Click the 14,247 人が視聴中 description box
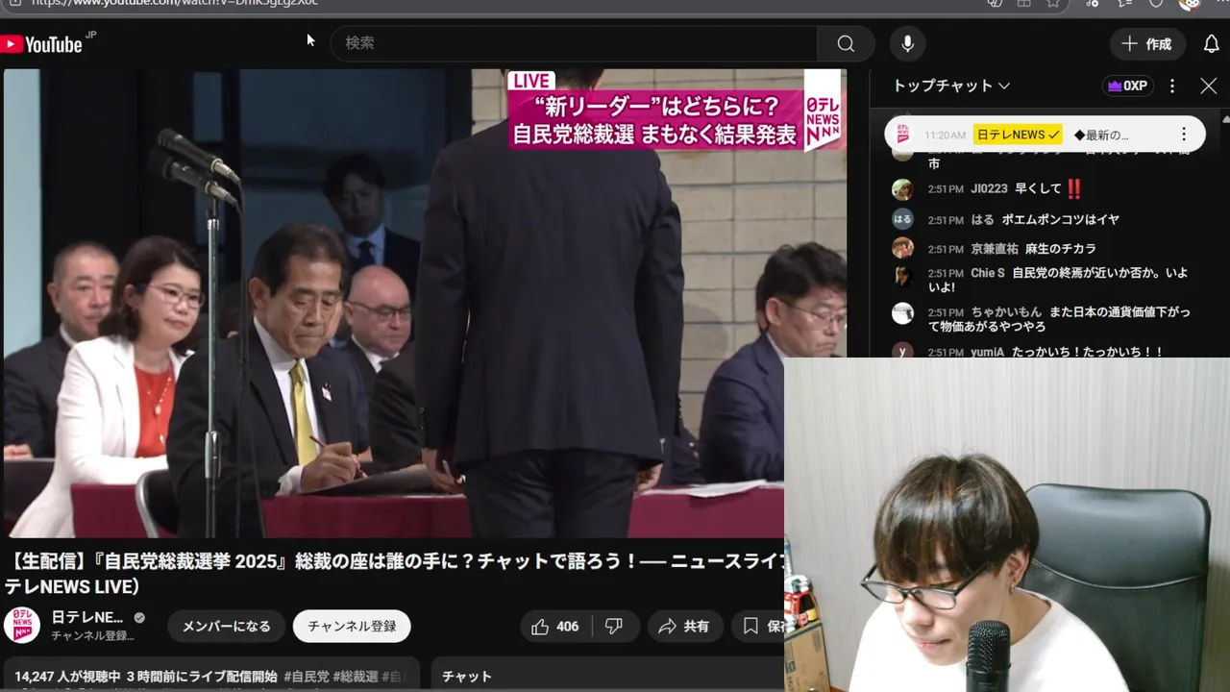This screenshot has height=692, width=1230. (211, 675)
